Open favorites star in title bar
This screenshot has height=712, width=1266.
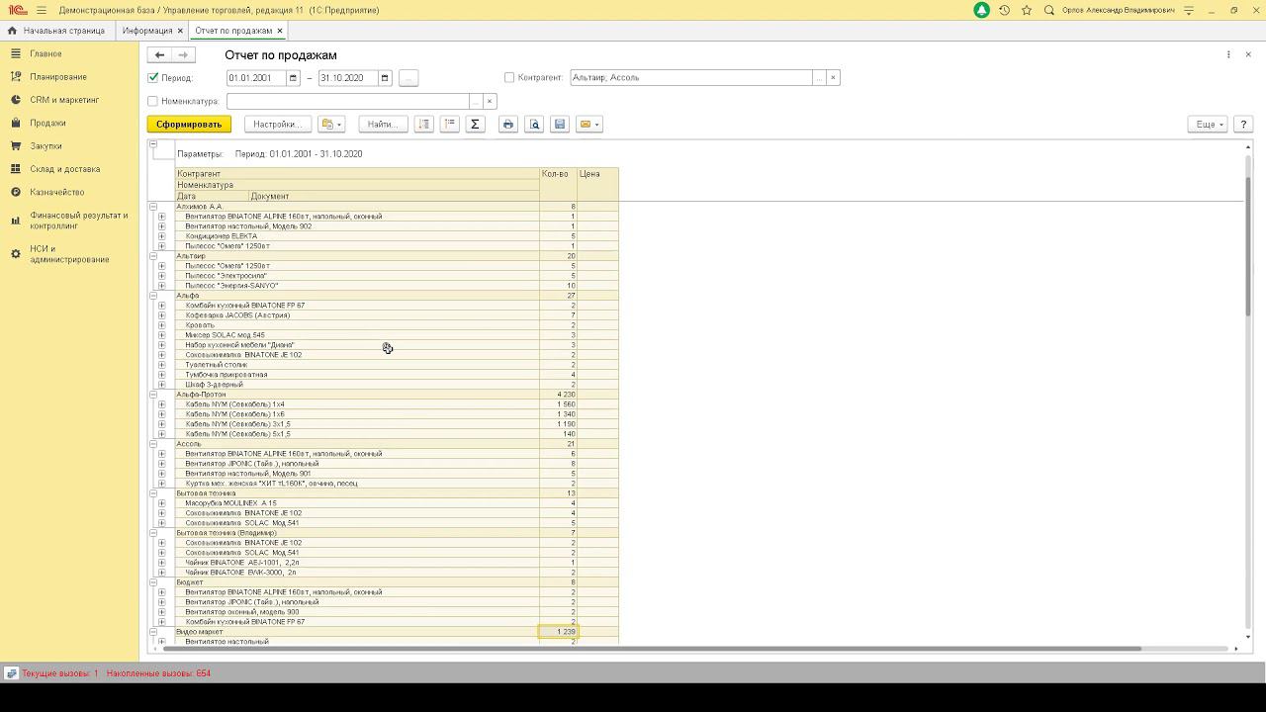1027,10
